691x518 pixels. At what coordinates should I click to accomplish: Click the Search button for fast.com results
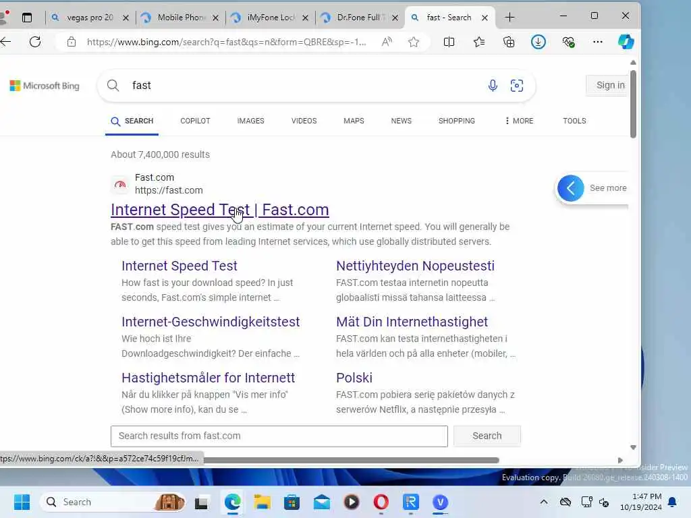click(x=487, y=436)
